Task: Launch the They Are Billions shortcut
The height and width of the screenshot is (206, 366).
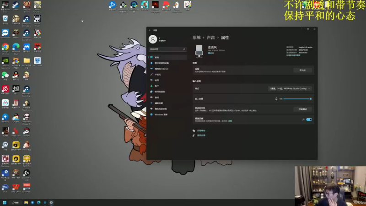Action: coord(27,6)
